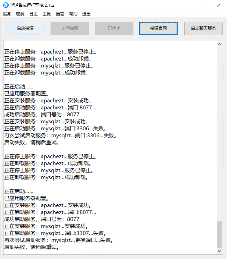Click log line '再次尝试启动服务: mysqlzt...端口:3306...失败。'

click(x=61, y=135)
